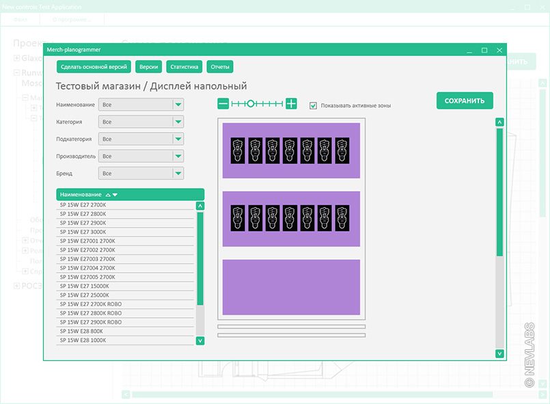
Task: Click scroll up arrow of planogram panel
Action: [x=499, y=122]
